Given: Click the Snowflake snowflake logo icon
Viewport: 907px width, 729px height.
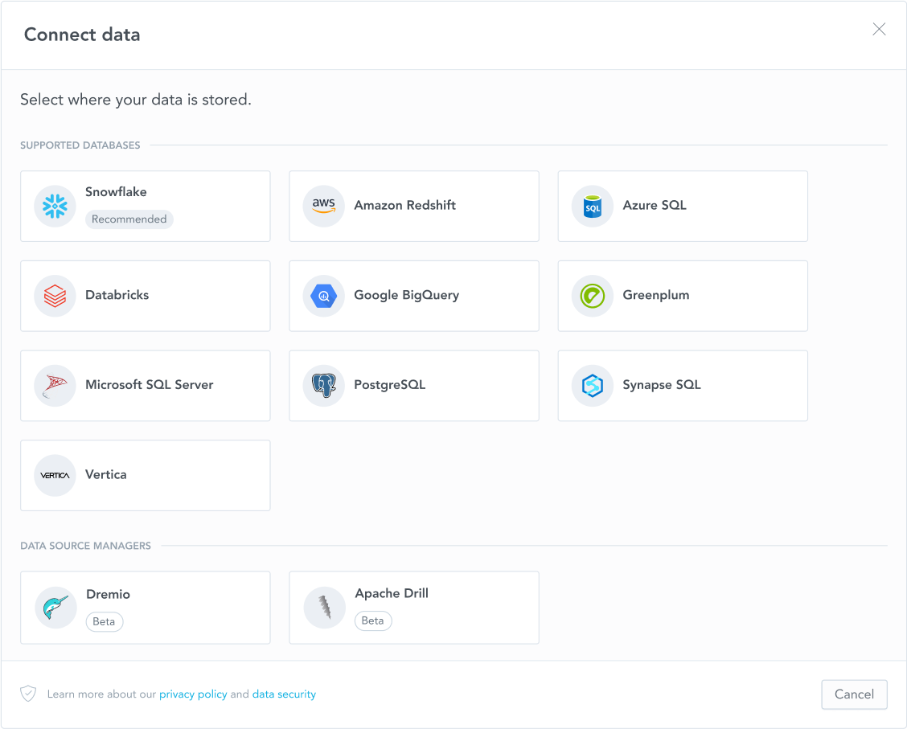Looking at the screenshot, I should [x=55, y=206].
